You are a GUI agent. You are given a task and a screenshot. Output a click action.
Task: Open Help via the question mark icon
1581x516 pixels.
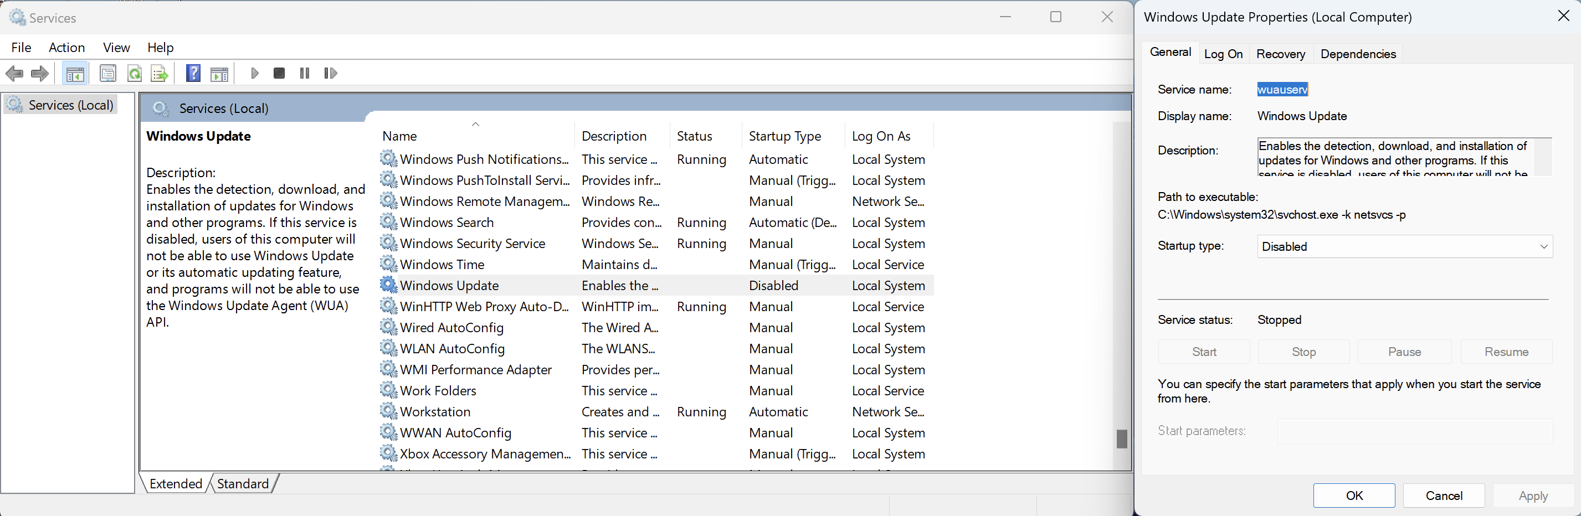(193, 74)
